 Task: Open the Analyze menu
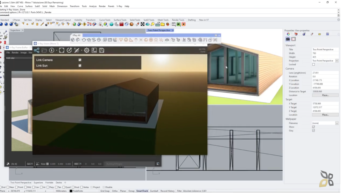point(93,6)
